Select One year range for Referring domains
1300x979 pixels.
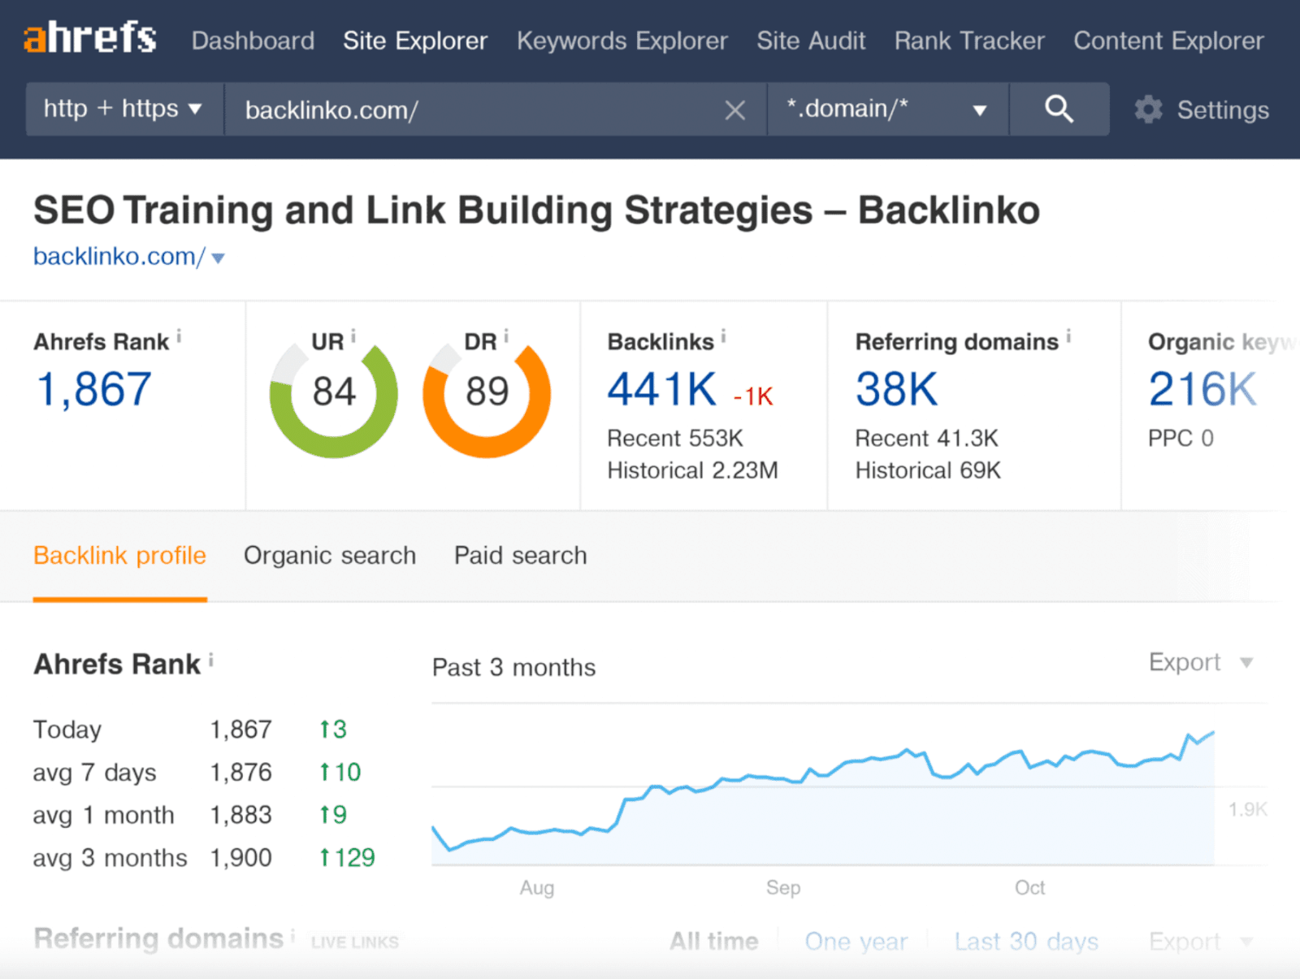tap(856, 942)
